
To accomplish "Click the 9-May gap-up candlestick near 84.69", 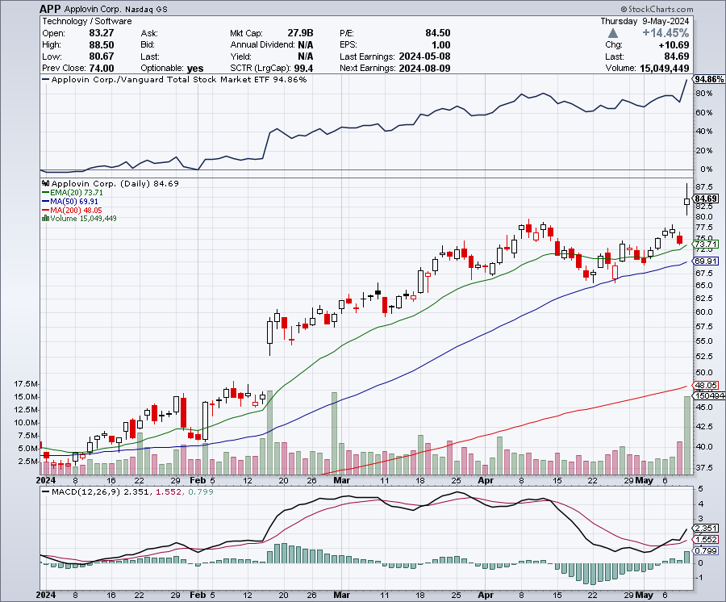I will click(686, 201).
